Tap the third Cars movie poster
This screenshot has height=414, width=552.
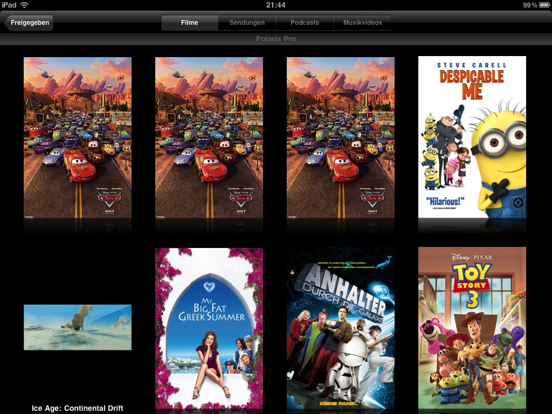click(341, 137)
